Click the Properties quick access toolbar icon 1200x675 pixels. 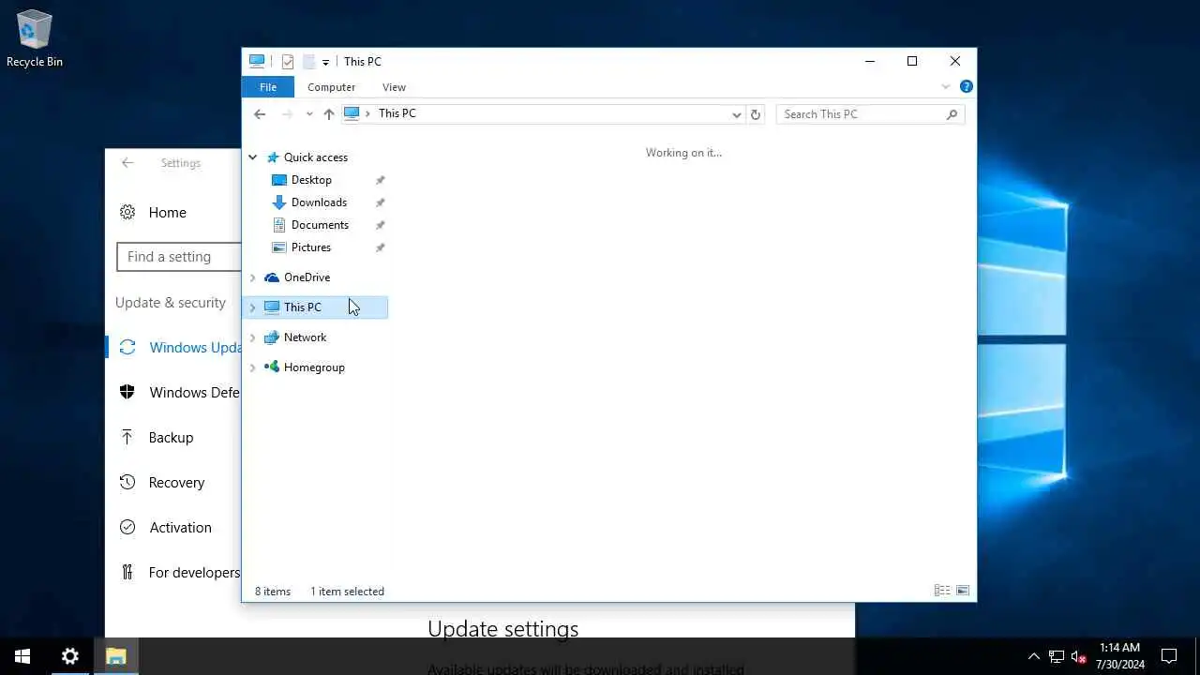coord(288,62)
